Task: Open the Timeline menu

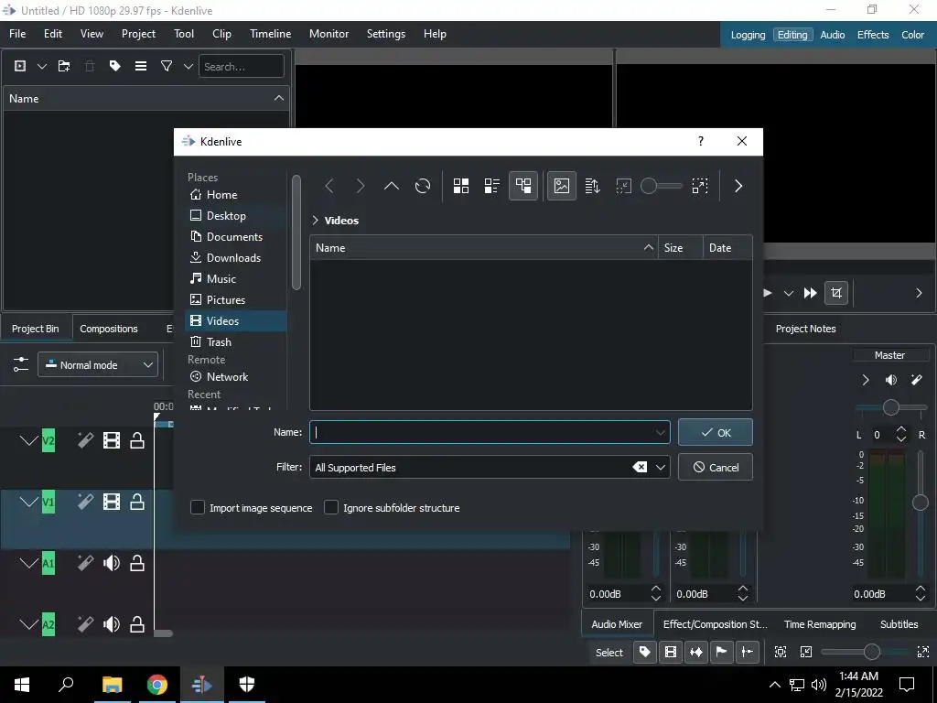Action: click(270, 34)
